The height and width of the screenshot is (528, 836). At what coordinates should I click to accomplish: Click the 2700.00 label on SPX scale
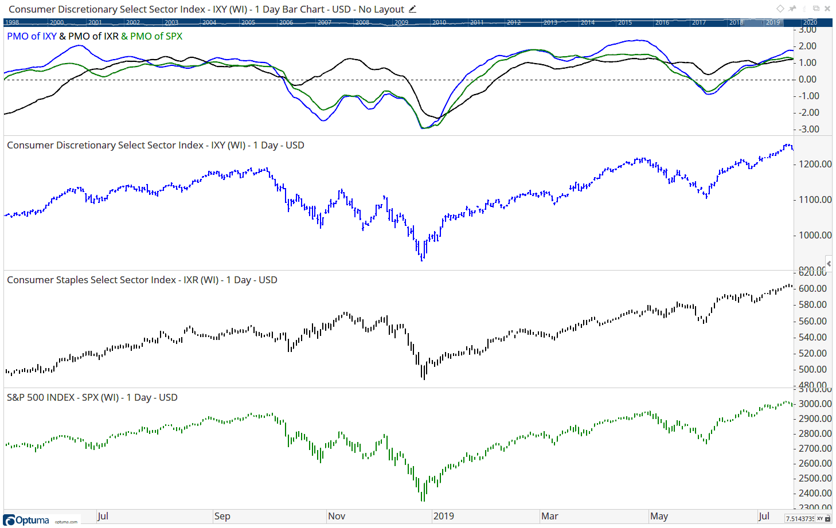pos(815,448)
